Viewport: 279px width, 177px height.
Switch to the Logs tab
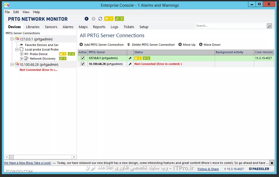click(x=115, y=27)
